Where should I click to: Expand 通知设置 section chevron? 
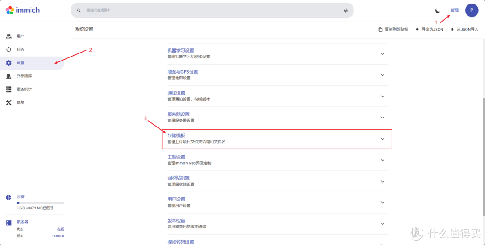click(382, 96)
